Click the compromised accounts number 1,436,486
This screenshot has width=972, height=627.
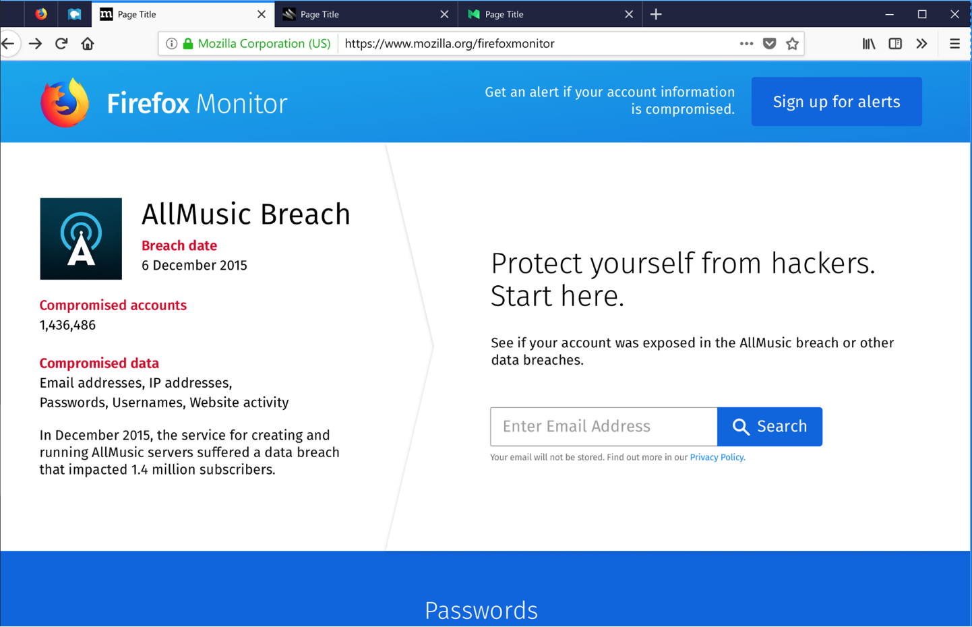(67, 325)
